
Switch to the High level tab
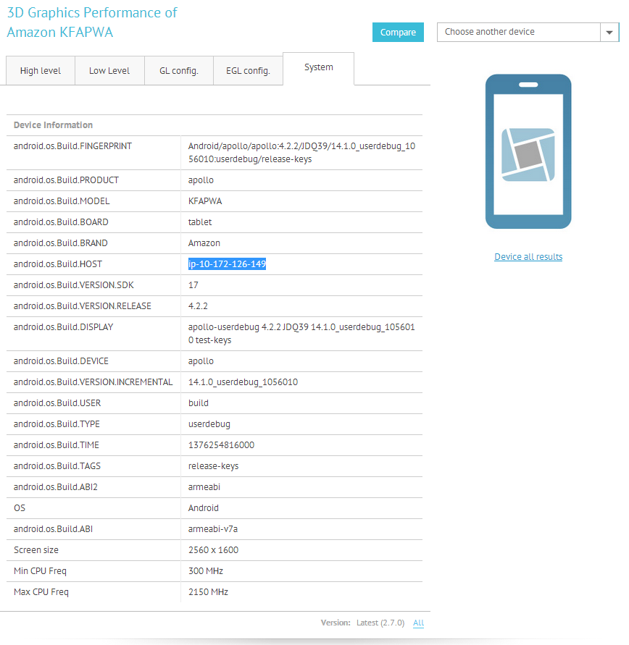click(x=41, y=71)
